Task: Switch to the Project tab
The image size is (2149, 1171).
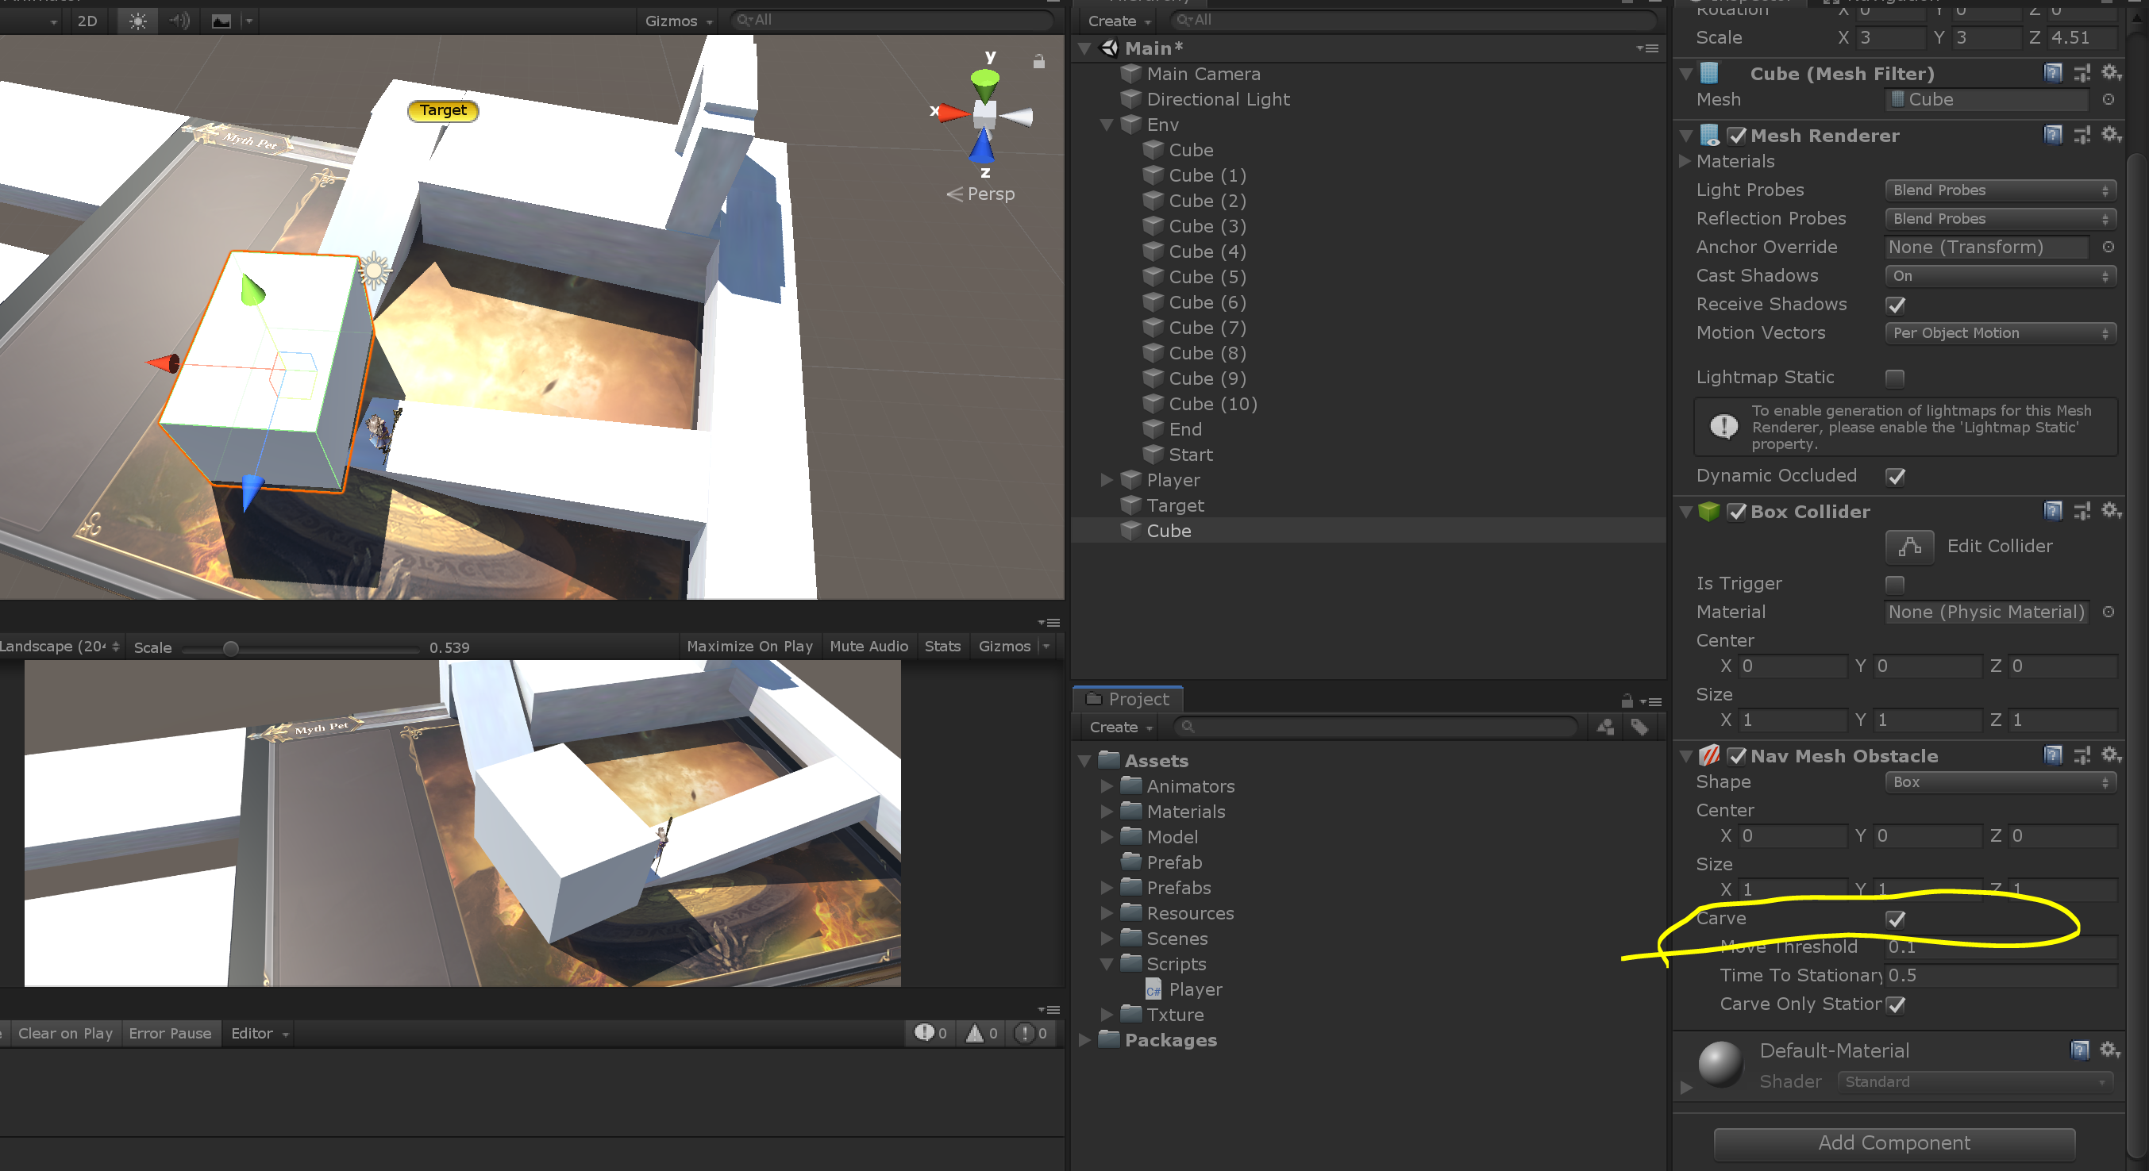Action: coord(1128,699)
